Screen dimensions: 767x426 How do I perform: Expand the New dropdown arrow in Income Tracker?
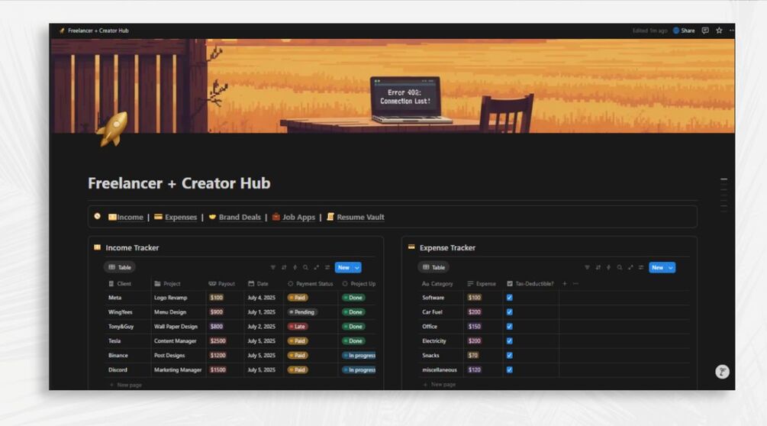[357, 267]
